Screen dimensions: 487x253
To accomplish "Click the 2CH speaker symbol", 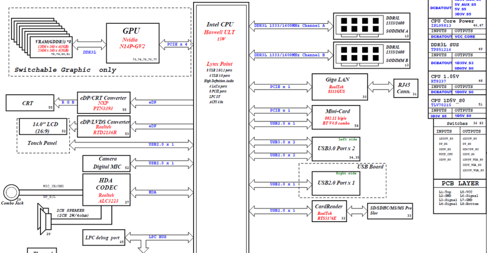I will coord(44,219).
